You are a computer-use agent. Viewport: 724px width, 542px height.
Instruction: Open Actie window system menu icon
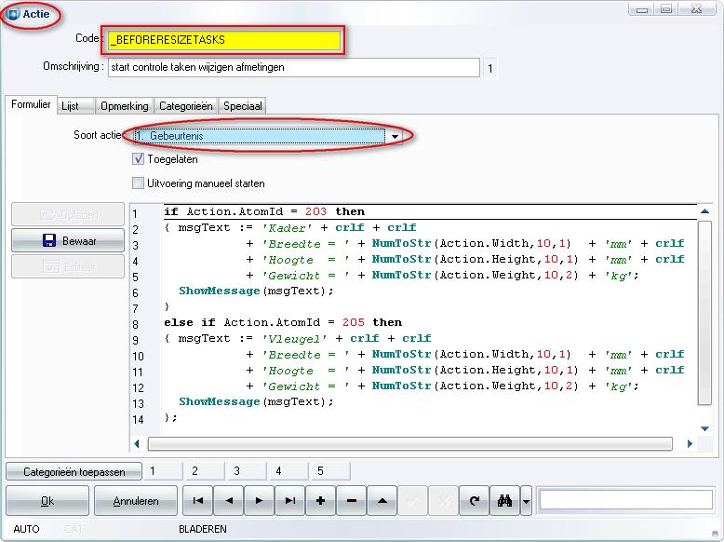click(13, 14)
